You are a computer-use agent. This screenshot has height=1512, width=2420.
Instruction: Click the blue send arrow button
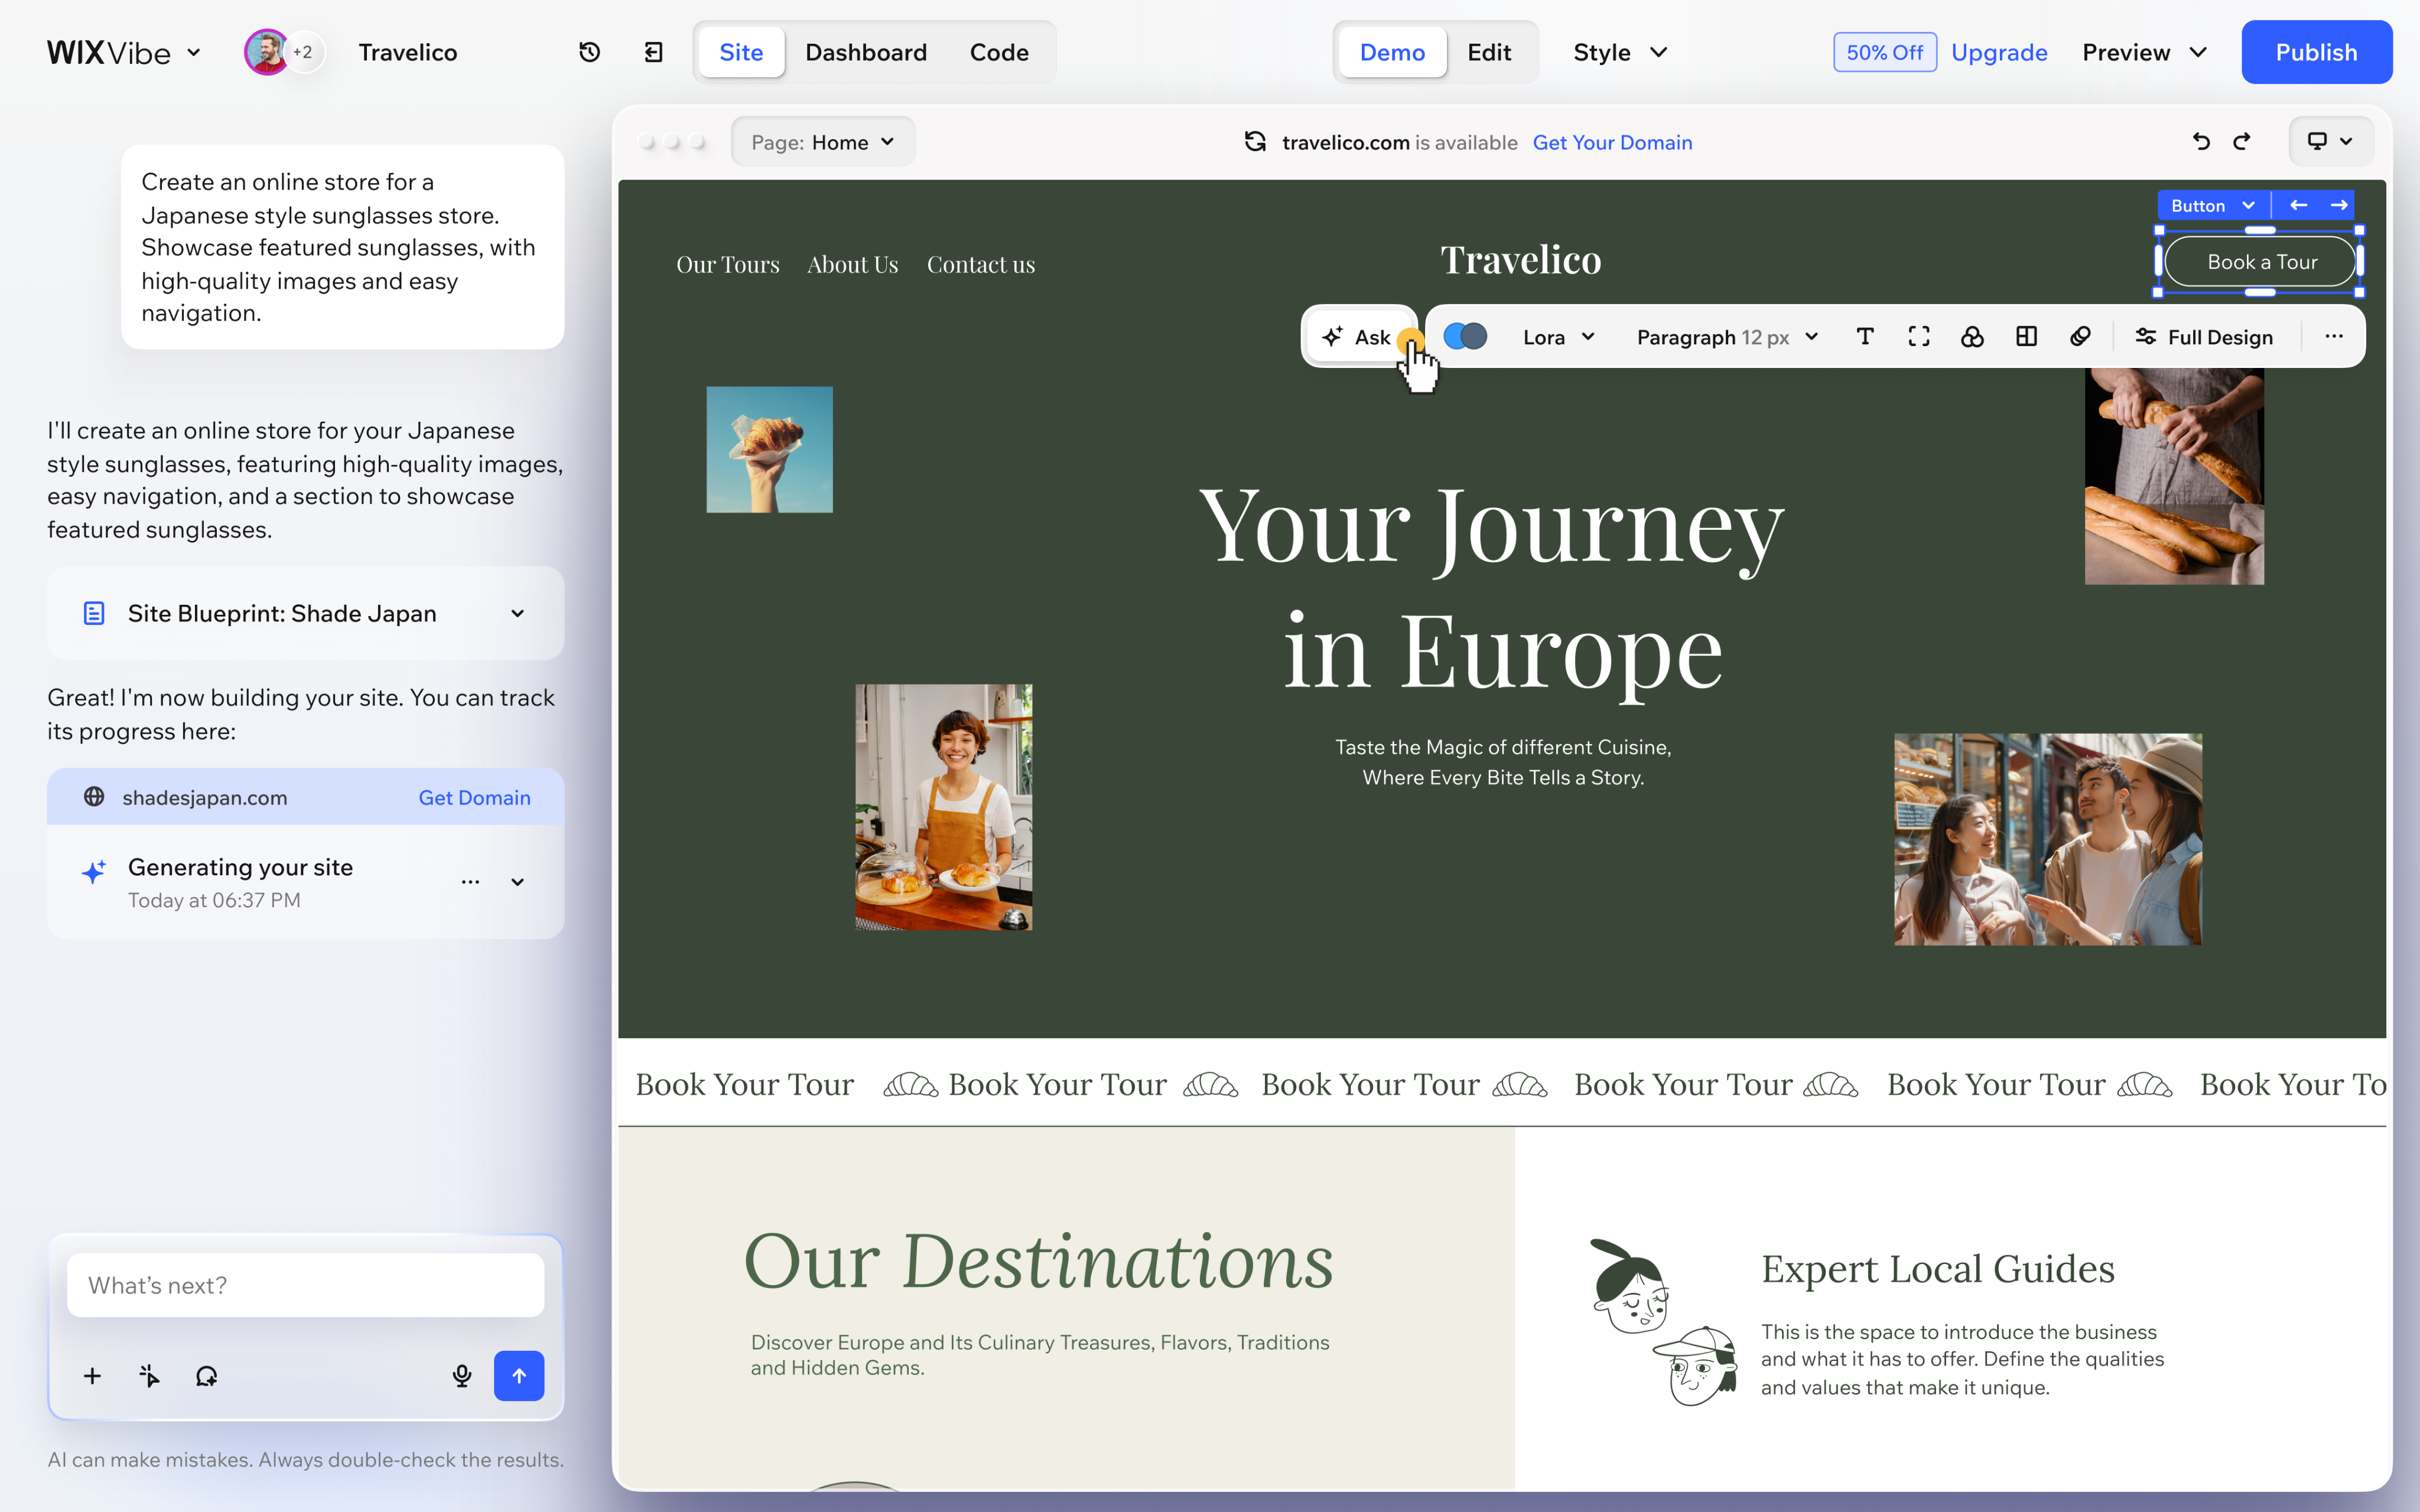click(x=519, y=1376)
